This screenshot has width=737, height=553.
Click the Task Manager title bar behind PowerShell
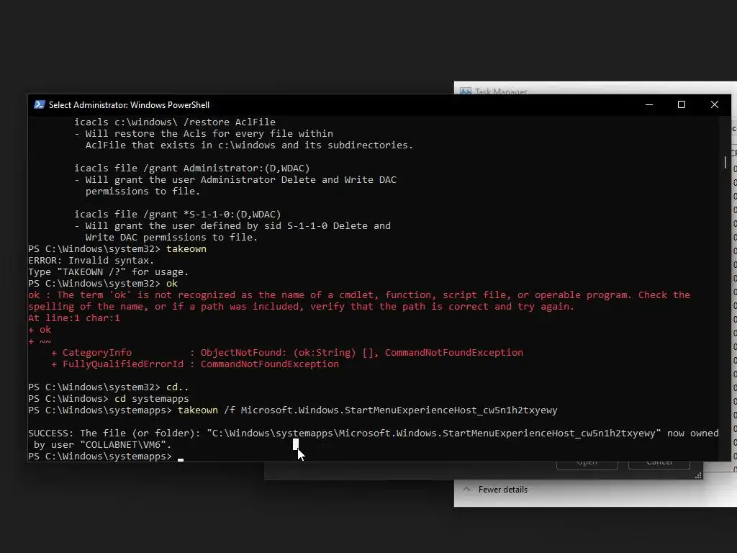597,88
